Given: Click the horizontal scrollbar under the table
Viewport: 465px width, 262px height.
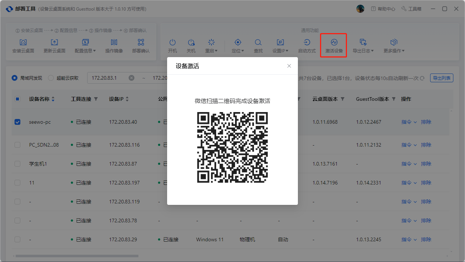Looking at the screenshot, I should click(x=77, y=256).
